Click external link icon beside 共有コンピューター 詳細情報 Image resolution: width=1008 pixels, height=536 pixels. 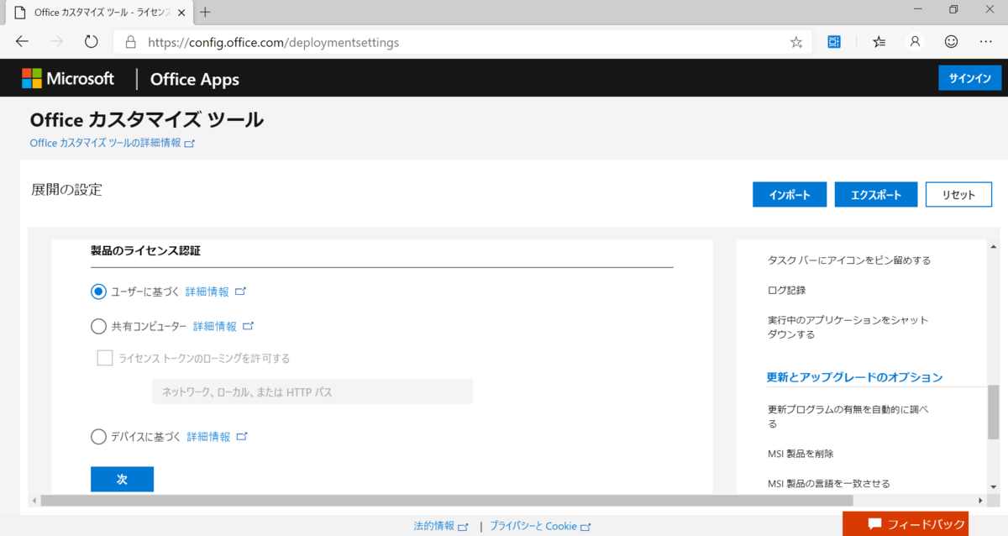tap(248, 326)
